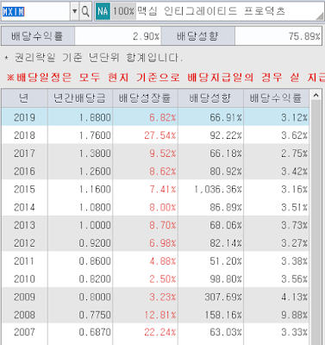The height and width of the screenshot is (345, 325).
Task: Click the 22.24% growth rate cell
Action: [x=145, y=332]
